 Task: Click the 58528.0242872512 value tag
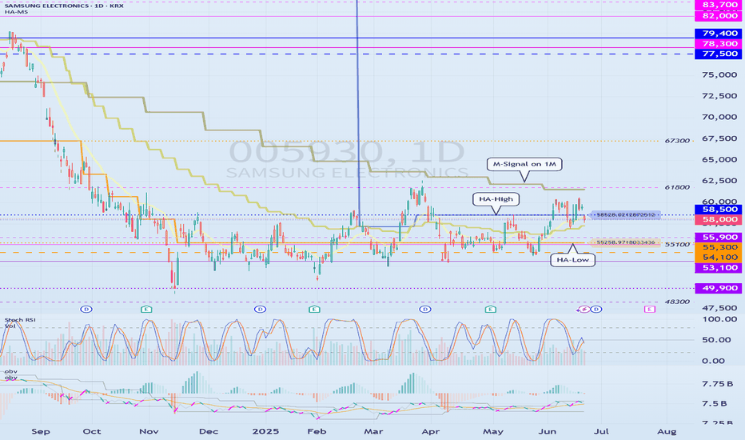pyautogui.click(x=626, y=215)
